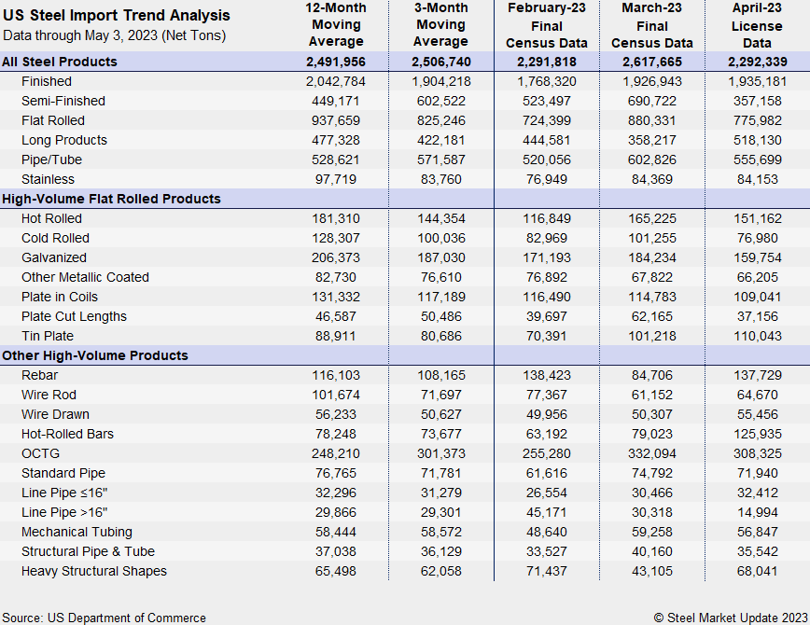Click the Steel Market Update 2023 copyright text
The width and height of the screenshot is (810, 625).
coord(731,617)
